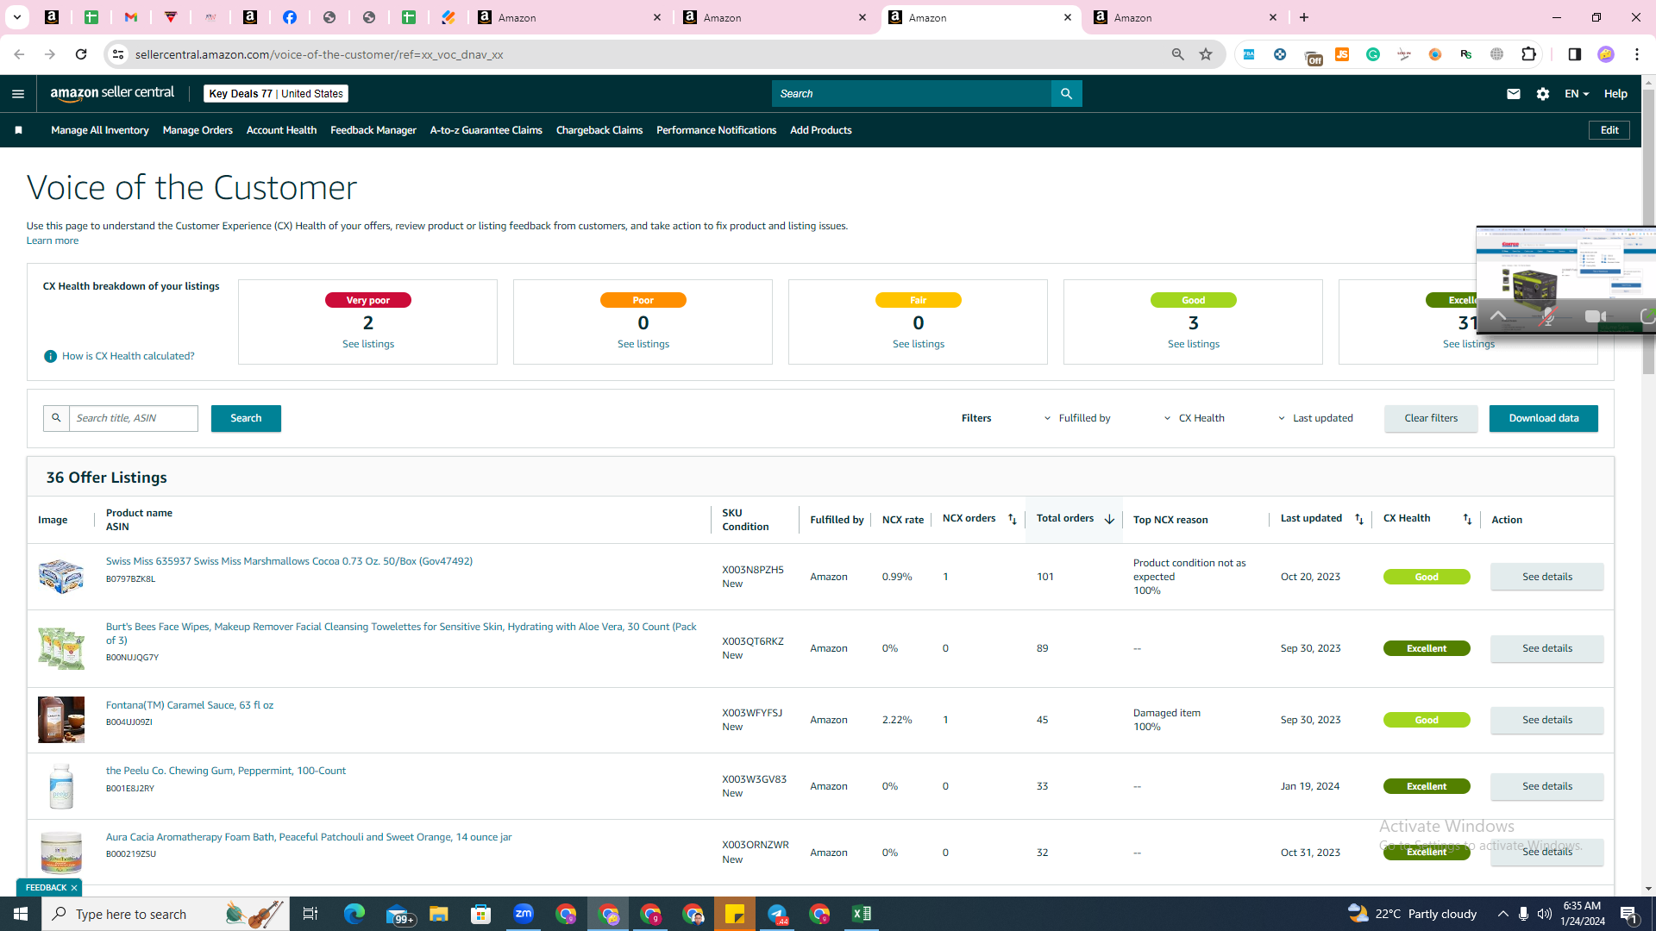Open the Chrome side panel icon
The width and height of the screenshot is (1656, 931).
[x=1575, y=54]
